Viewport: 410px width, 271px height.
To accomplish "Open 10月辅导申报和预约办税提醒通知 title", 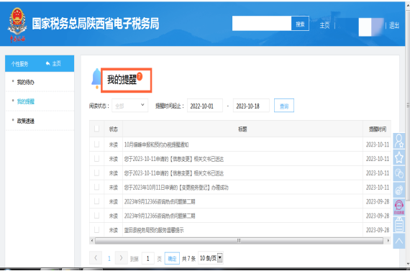I will 156,144.
